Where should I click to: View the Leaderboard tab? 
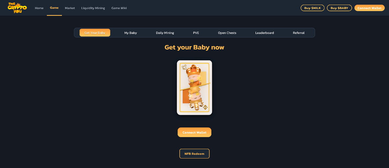(265, 33)
